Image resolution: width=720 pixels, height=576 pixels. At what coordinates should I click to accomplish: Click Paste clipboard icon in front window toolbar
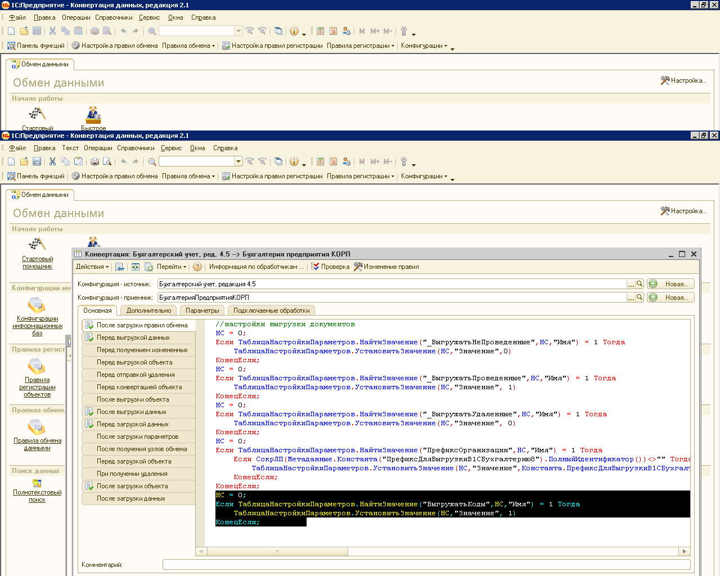point(79,161)
